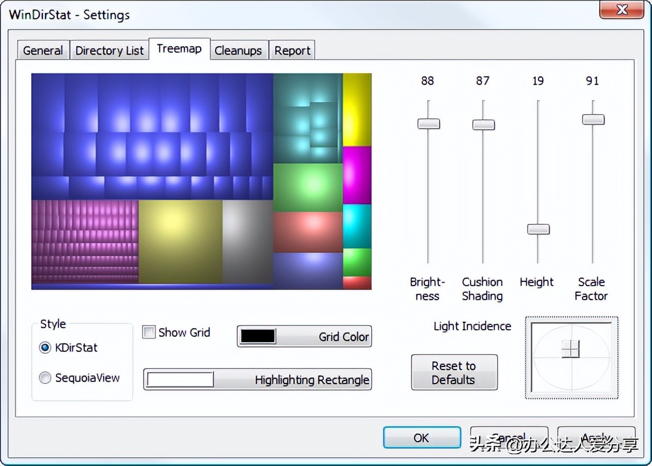This screenshot has width=652, height=466.
Task: Select the KDirStat style option
Action: (x=45, y=348)
